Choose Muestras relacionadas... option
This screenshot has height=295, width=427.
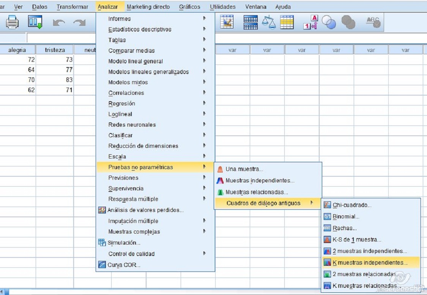268,192
